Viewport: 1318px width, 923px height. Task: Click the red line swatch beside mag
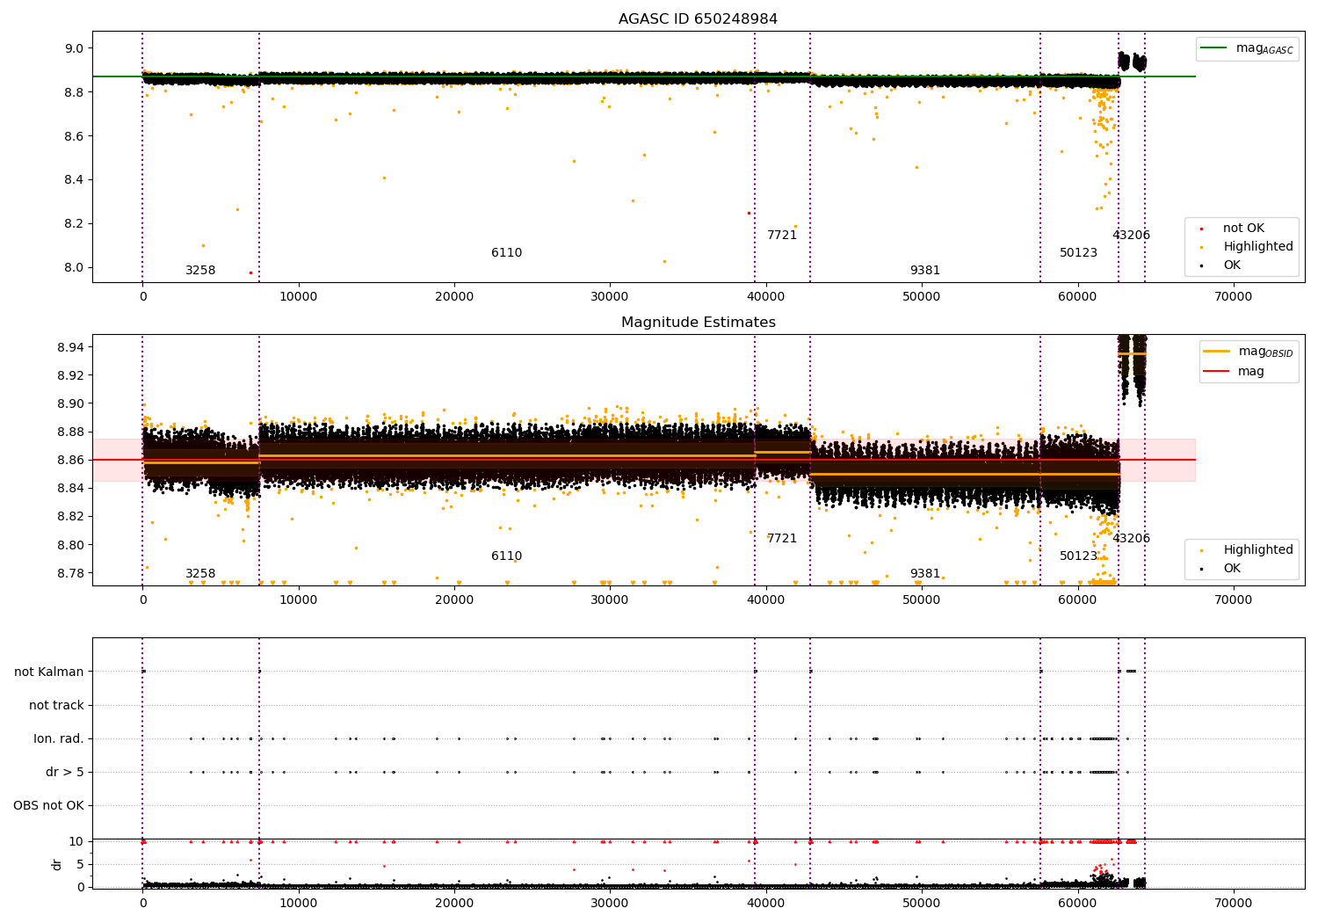[1217, 372]
